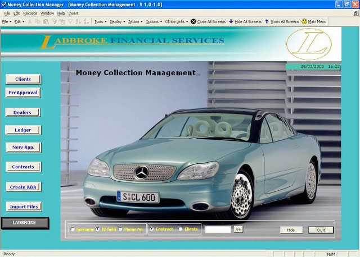Click the Copy toolbar icon
The image size is (360, 257).
coord(38,22)
